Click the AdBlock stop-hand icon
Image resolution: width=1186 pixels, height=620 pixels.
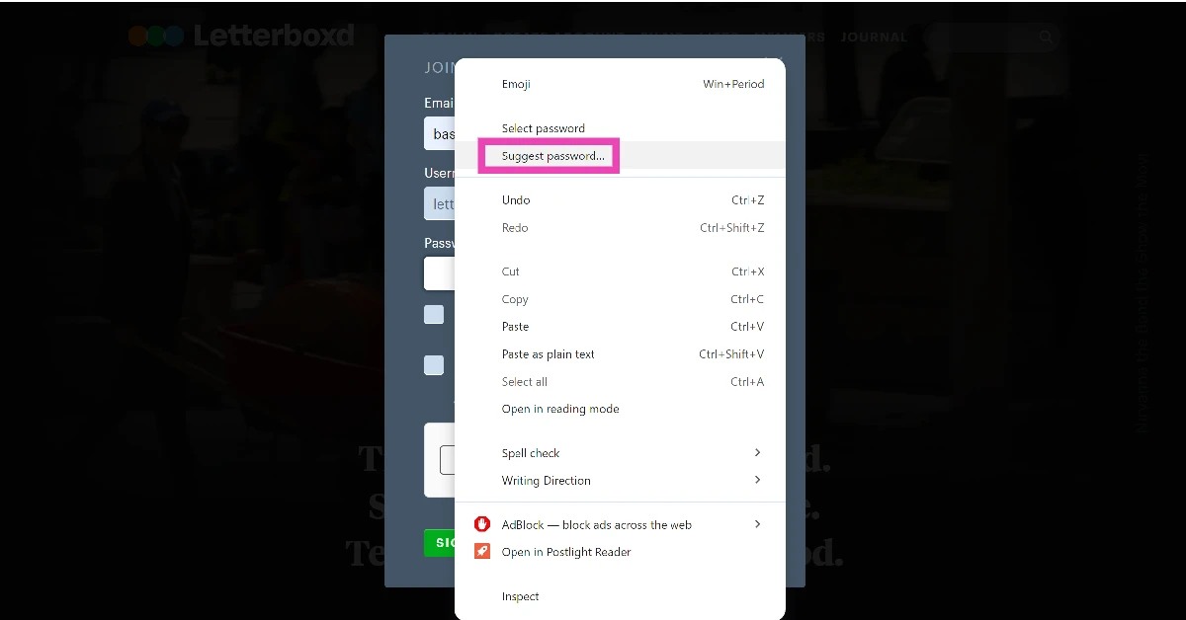[x=482, y=524]
